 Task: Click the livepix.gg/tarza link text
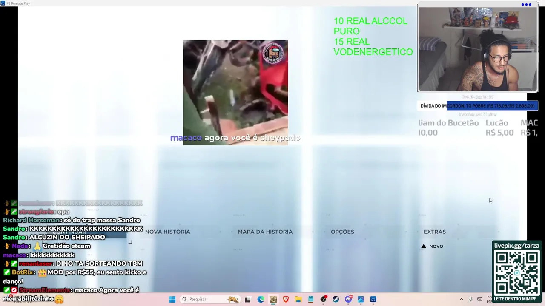(516, 246)
